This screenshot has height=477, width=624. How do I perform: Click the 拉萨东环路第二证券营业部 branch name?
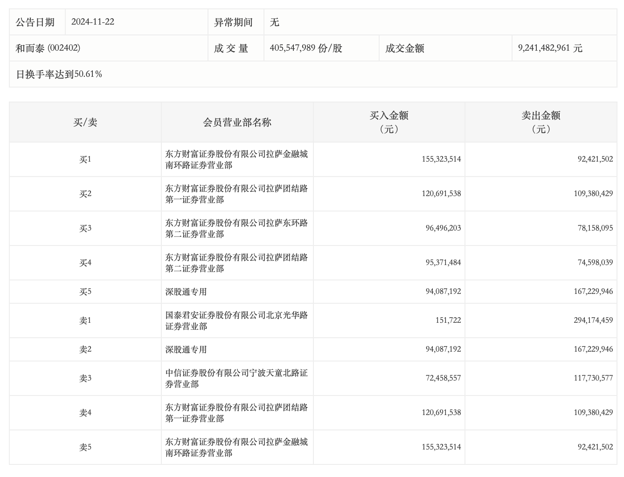pos(236,229)
